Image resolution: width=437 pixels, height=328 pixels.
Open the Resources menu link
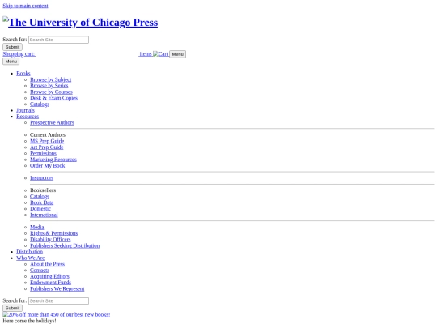[x=28, y=117]
